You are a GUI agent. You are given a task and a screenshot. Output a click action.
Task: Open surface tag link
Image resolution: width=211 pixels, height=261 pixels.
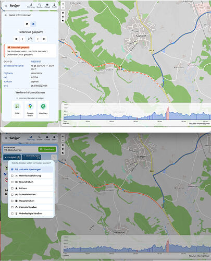[x=8, y=81]
